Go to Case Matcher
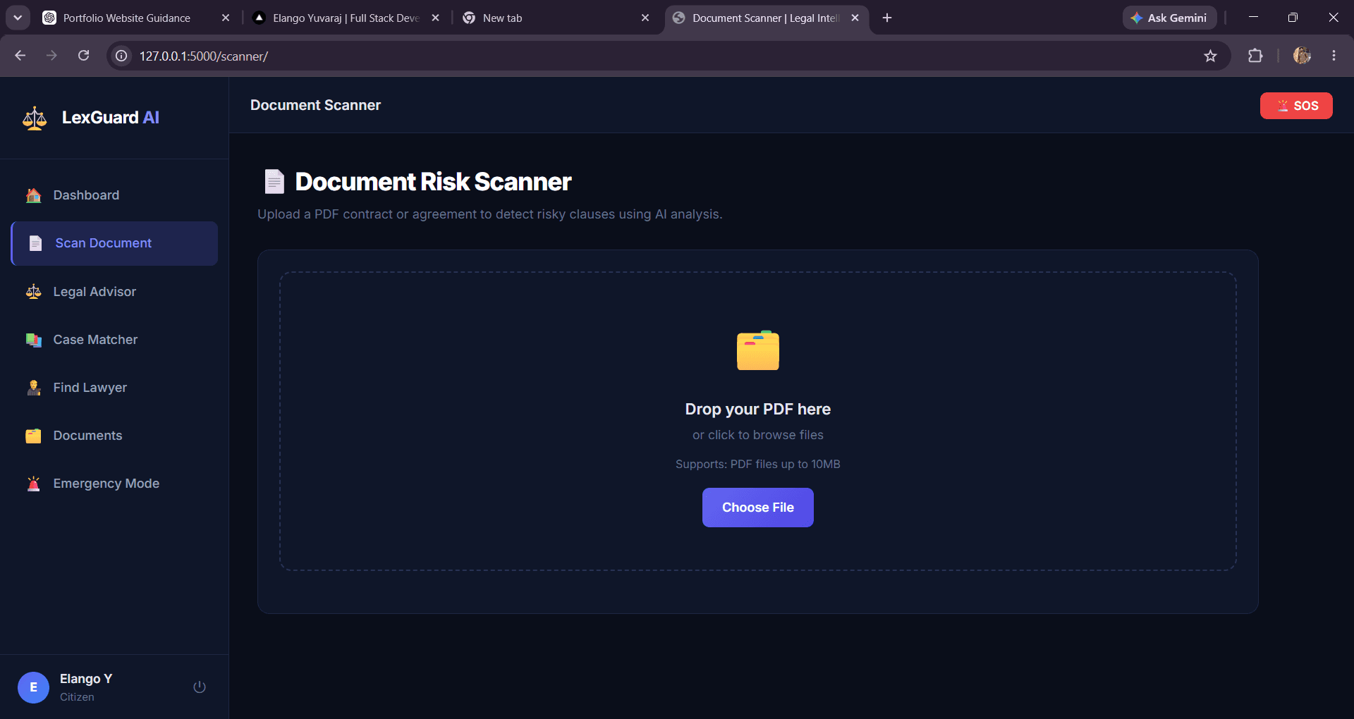Viewport: 1354px width, 719px height. (x=114, y=340)
